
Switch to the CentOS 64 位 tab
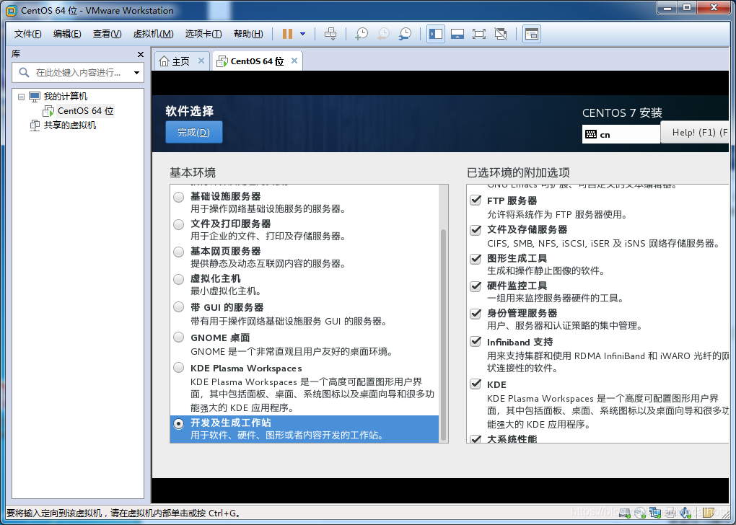point(258,61)
